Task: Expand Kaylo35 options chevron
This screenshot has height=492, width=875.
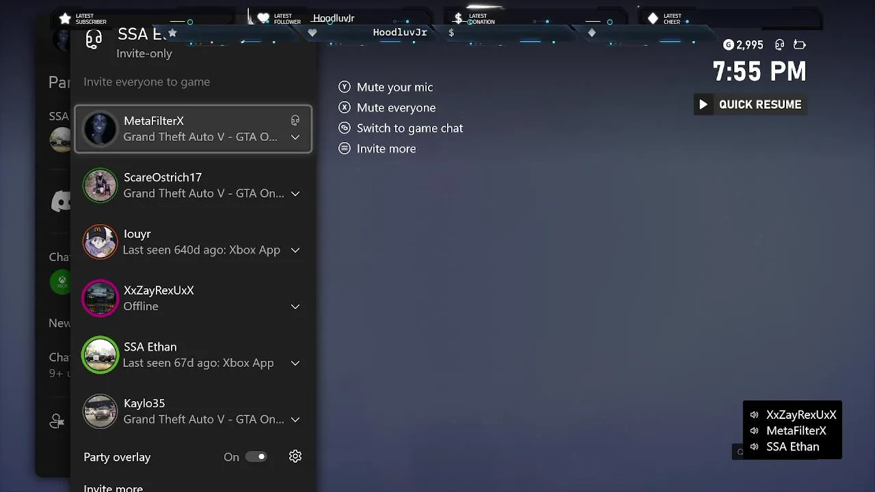Action: click(x=295, y=420)
